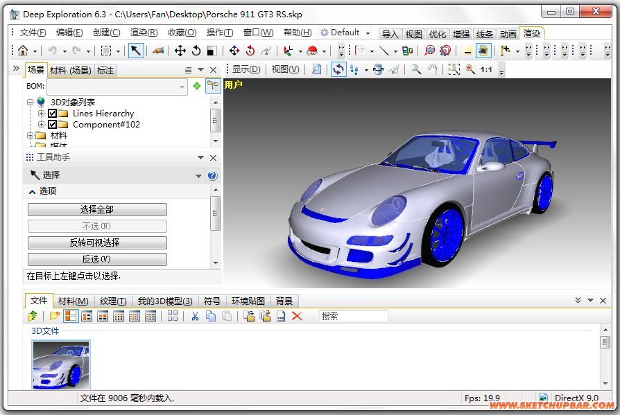Click the red gear render settings icon
The width and height of the screenshot is (620, 415).
(x=446, y=51)
